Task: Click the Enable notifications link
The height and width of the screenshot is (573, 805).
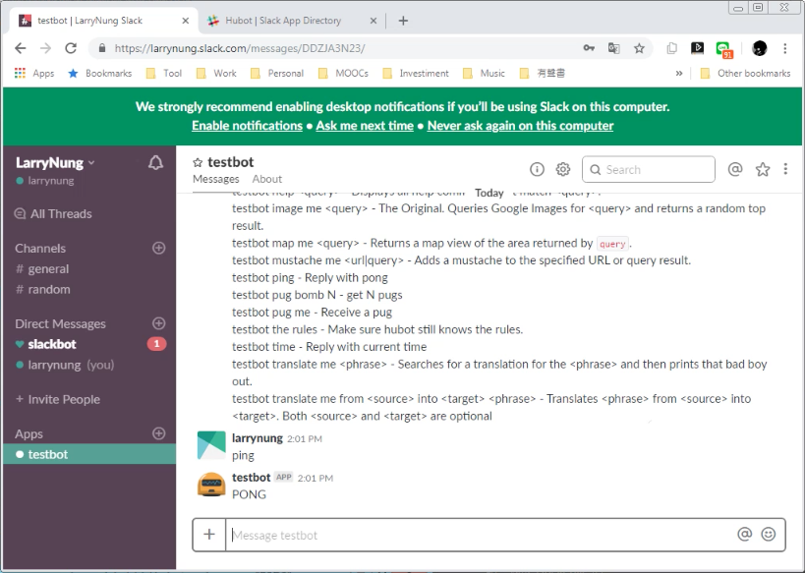Action: 247,126
